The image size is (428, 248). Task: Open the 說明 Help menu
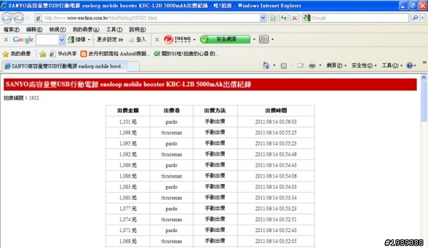137,29
